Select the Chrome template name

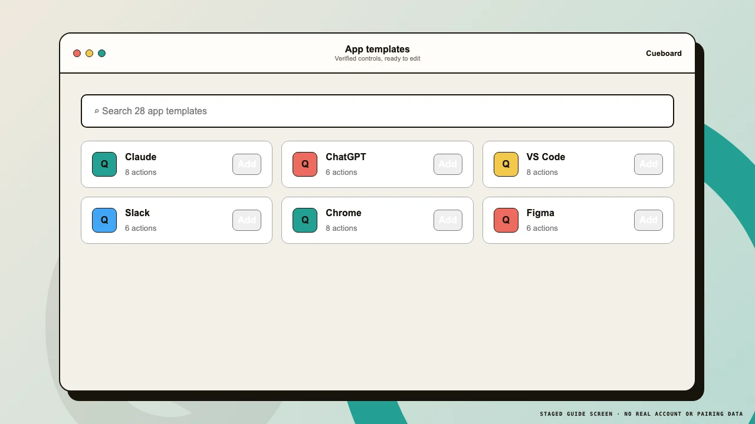click(343, 213)
